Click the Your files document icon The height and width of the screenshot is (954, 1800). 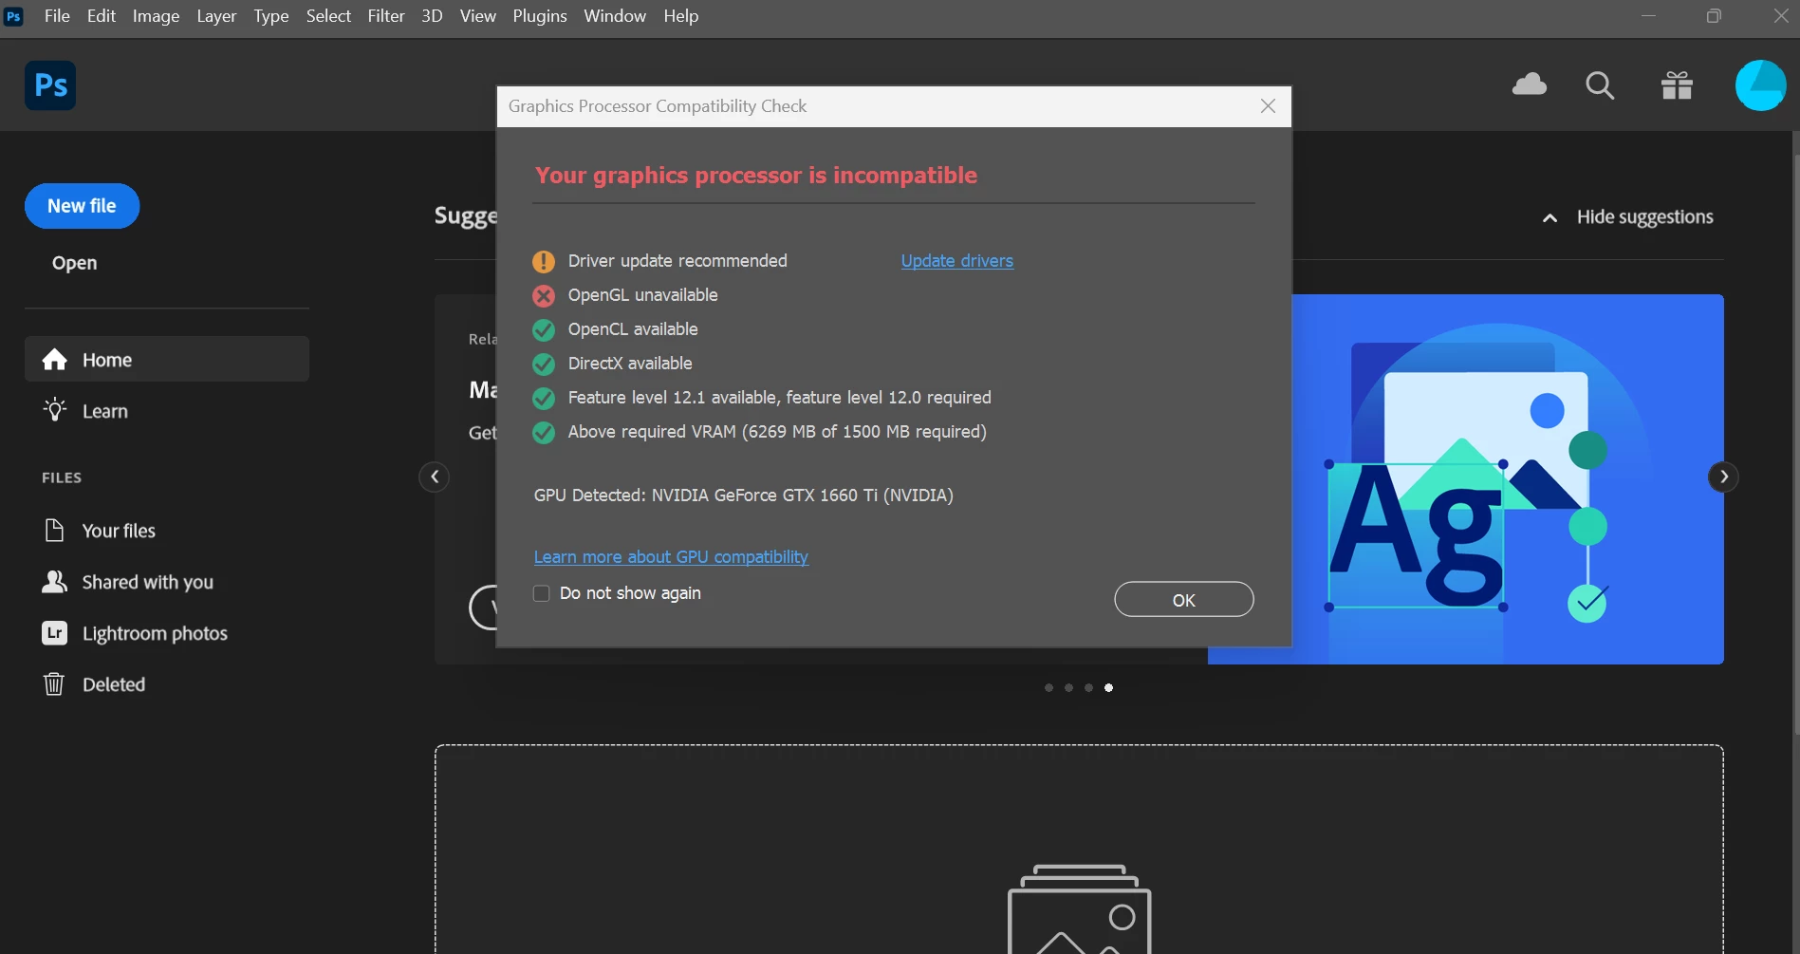click(54, 530)
